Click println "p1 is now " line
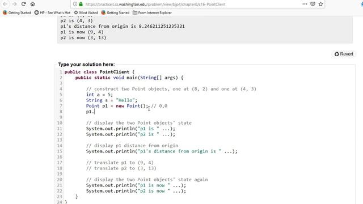Screen dimensions: 363x204 pyautogui.click(x=136, y=185)
